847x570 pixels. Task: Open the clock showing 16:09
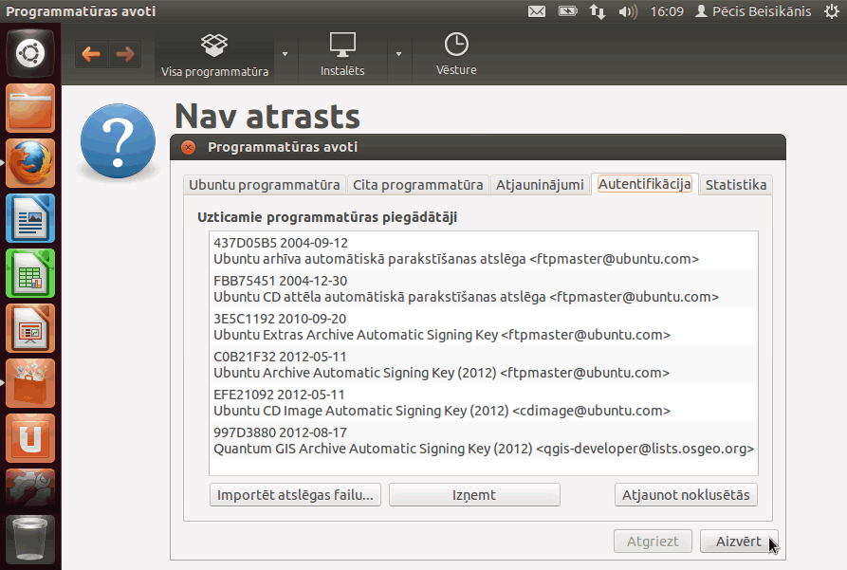tap(667, 11)
